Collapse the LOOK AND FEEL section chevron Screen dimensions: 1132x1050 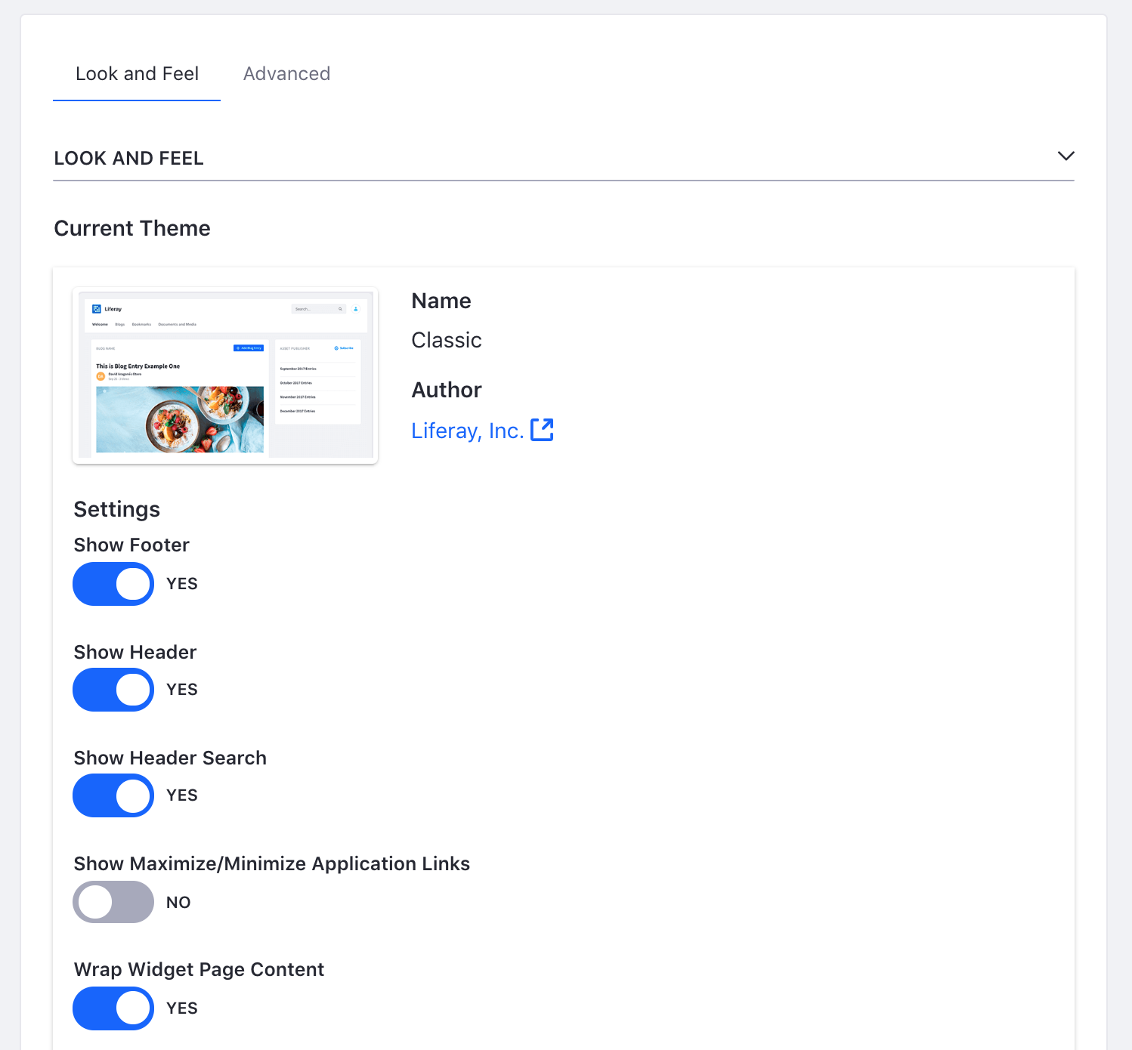[x=1066, y=156]
